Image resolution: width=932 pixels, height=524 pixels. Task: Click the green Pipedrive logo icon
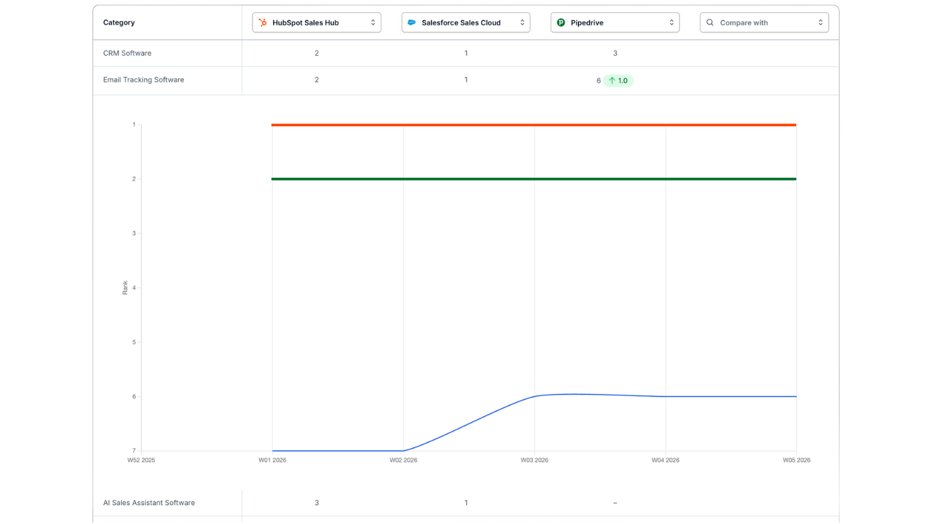click(561, 23)
